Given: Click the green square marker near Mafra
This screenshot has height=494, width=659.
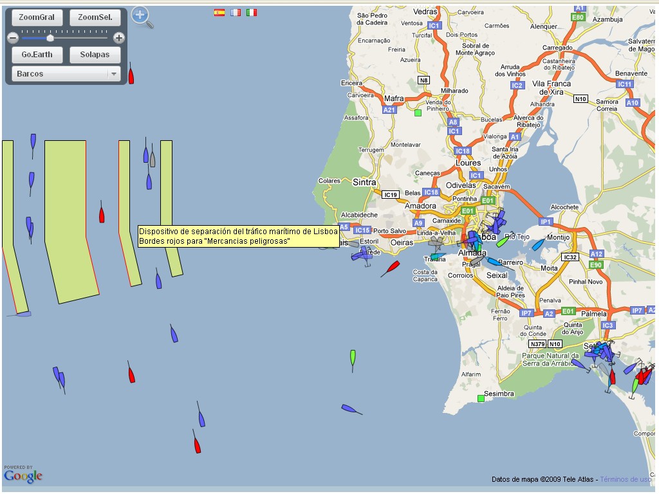Looking at the screenshot, I should tap(418, 113).
